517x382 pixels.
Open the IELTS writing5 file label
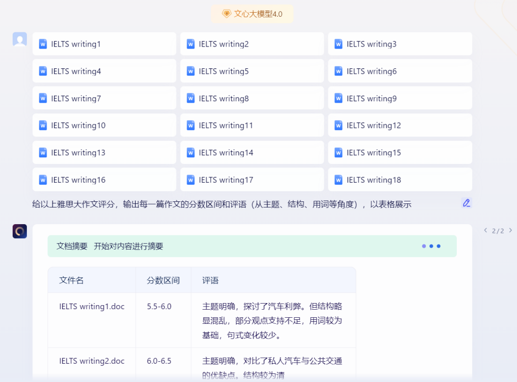(x=224, y=71)
